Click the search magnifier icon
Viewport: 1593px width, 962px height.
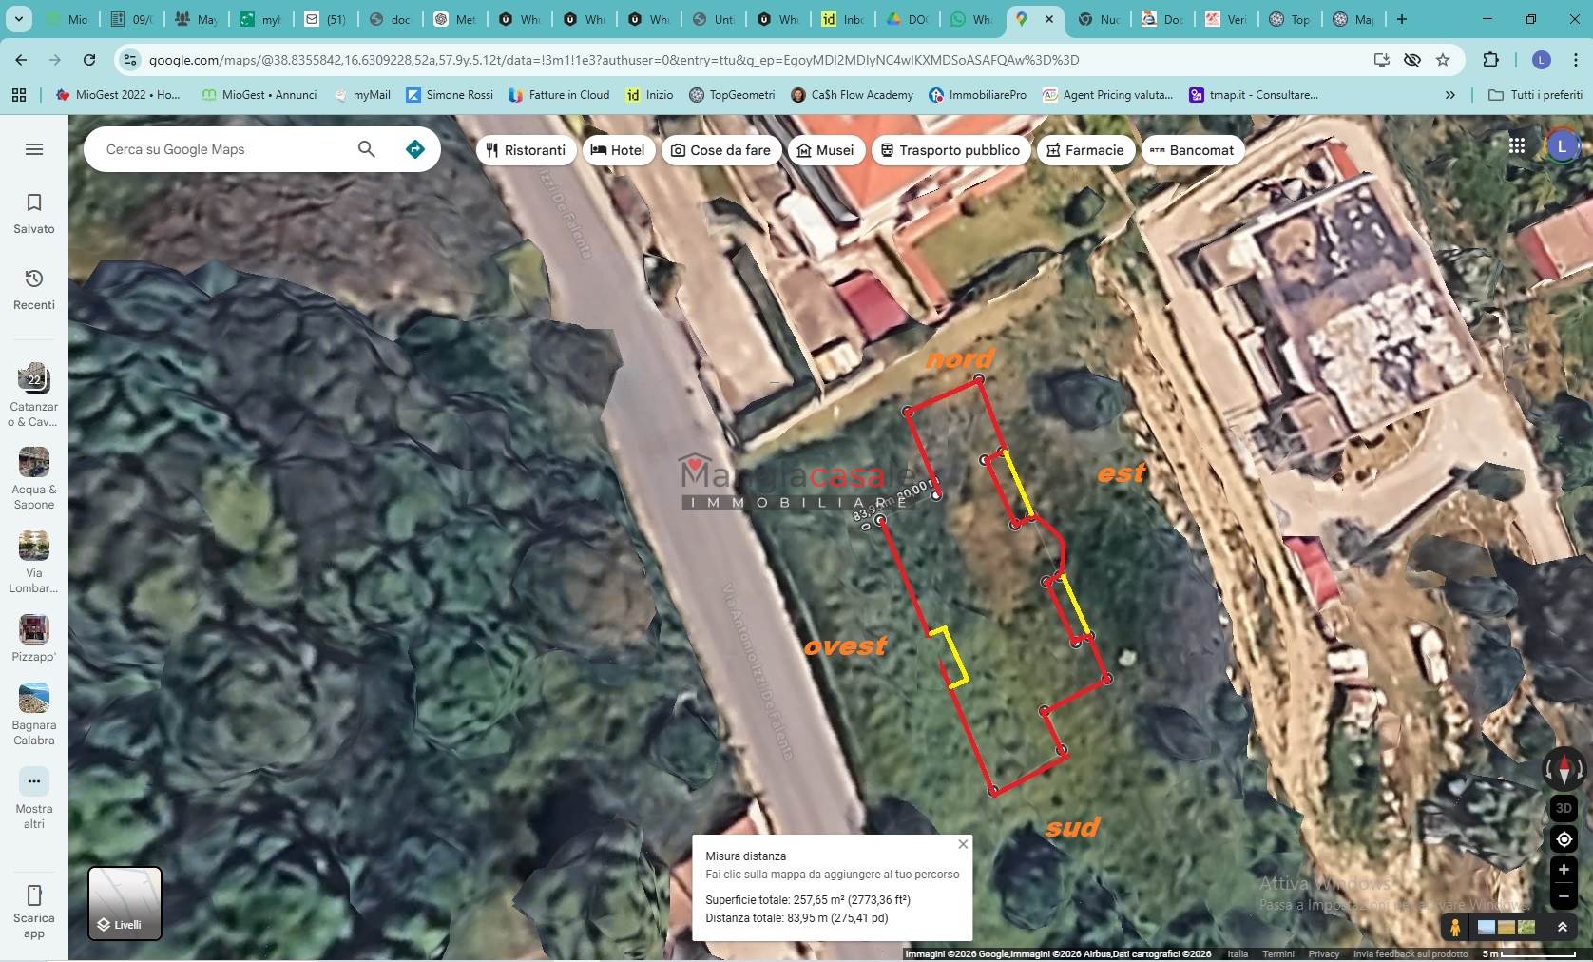tap(366, 149)
